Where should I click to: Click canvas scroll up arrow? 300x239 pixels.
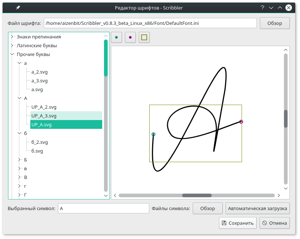(286, 50)
